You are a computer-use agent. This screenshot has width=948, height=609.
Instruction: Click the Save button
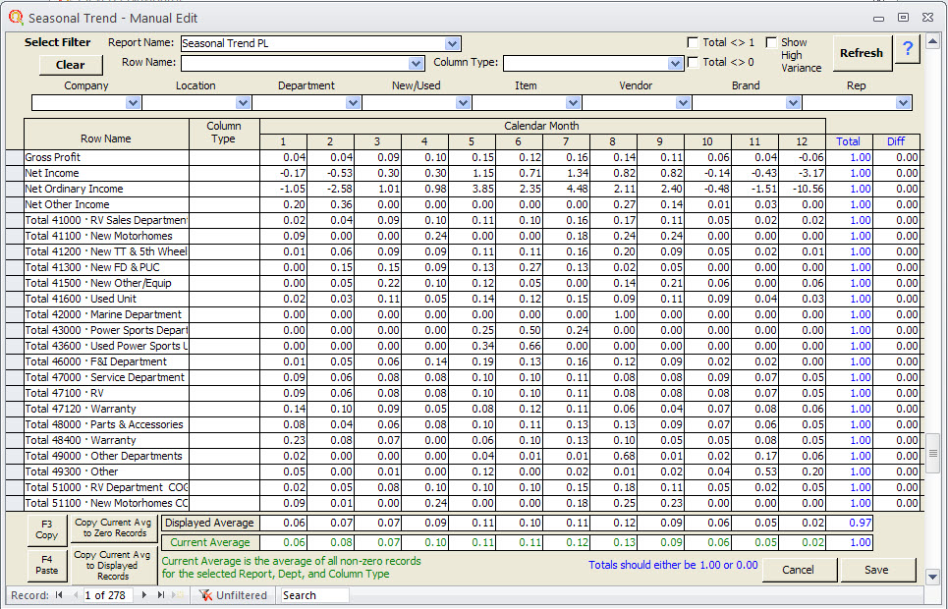876,570
